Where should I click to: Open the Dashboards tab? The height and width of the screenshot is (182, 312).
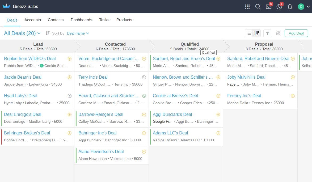[x=81, y=20]
